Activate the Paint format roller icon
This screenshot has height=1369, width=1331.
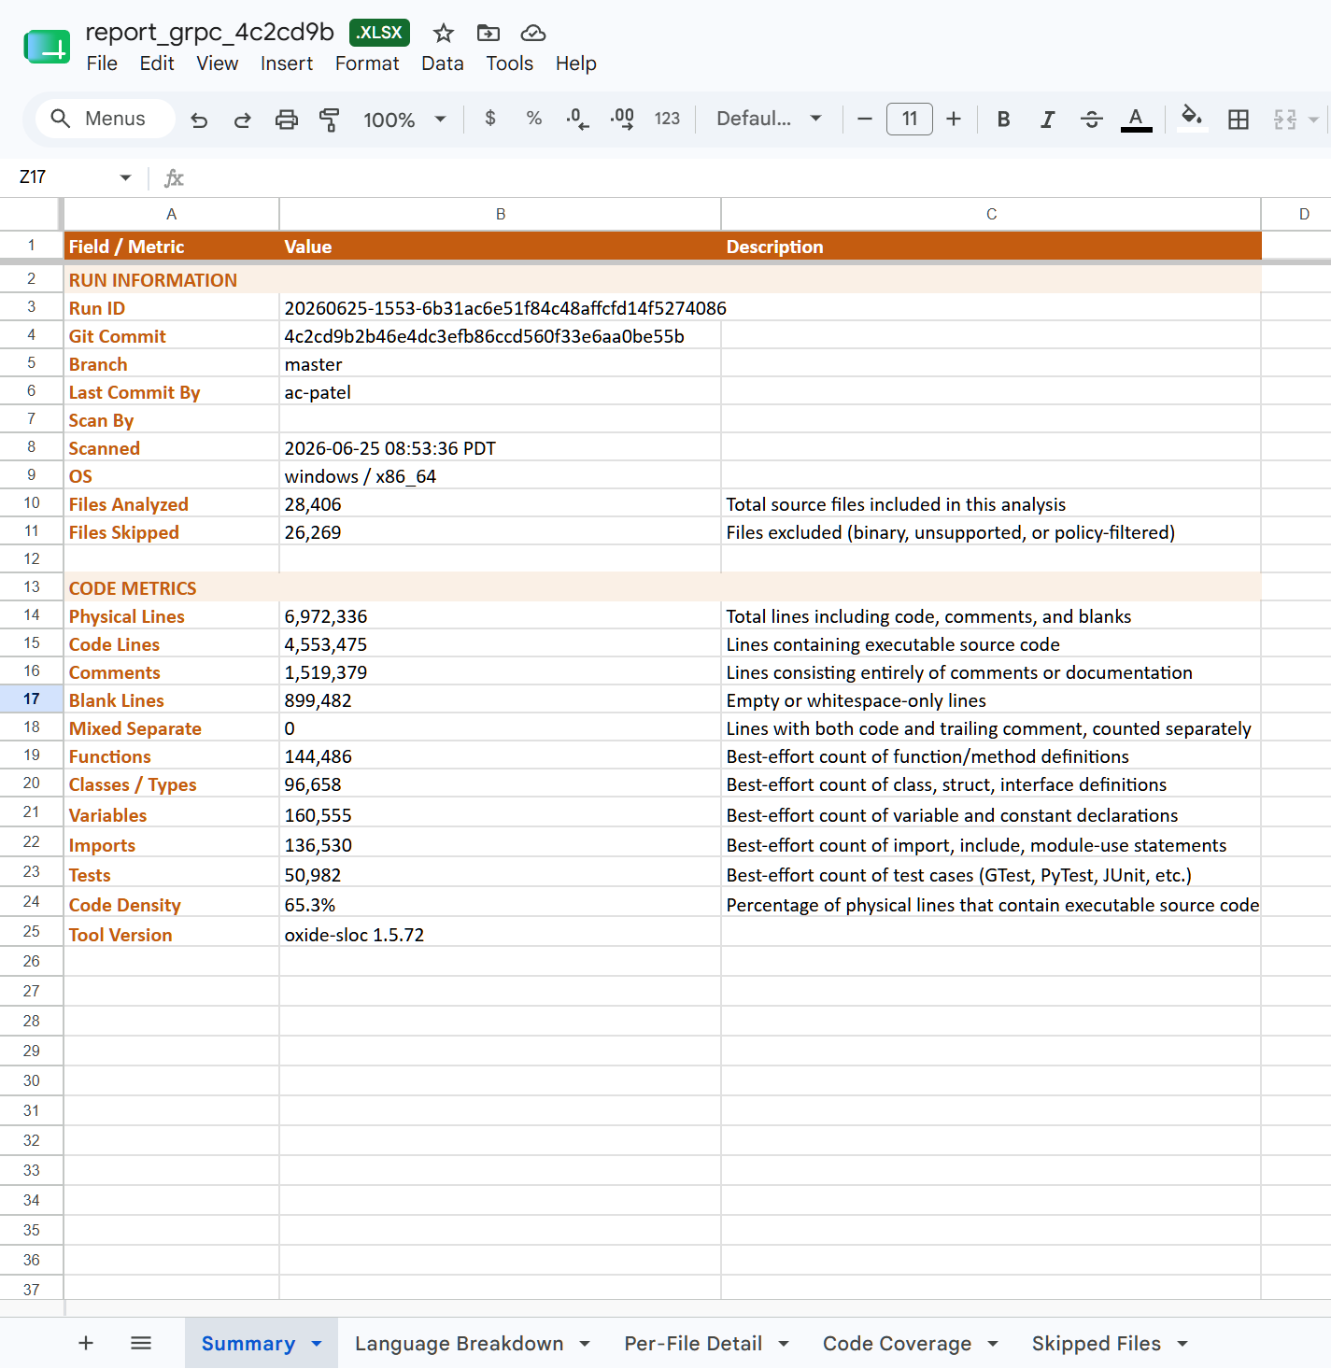(x=330, y=120)
